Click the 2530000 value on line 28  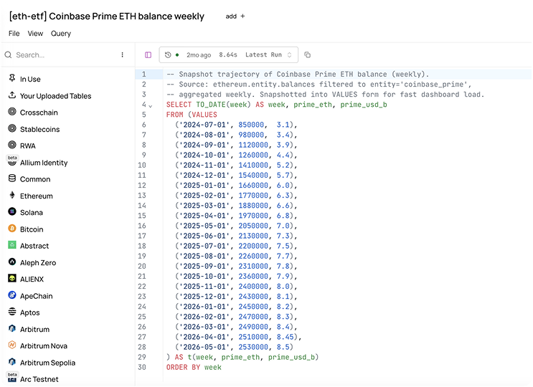click(x=253, y=347)
